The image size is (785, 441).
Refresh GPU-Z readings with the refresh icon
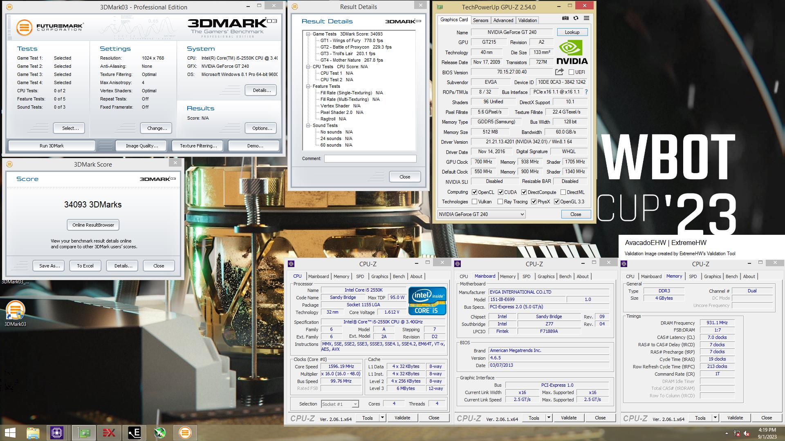click(x=576, y=18)
